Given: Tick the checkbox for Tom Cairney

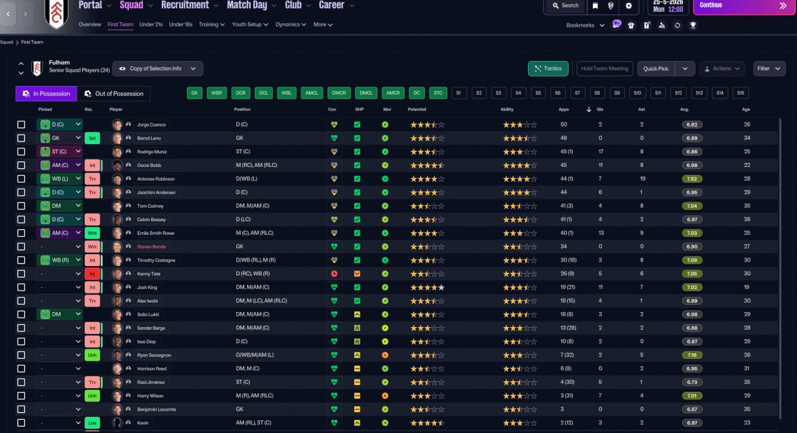Looking at the screenshot, I should (21, 206).
